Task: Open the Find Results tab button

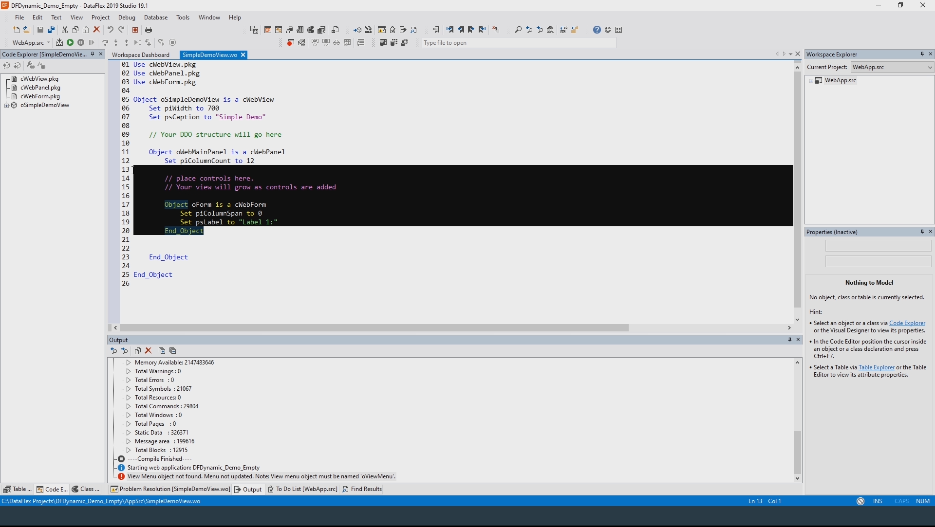Action: [362, 490]
